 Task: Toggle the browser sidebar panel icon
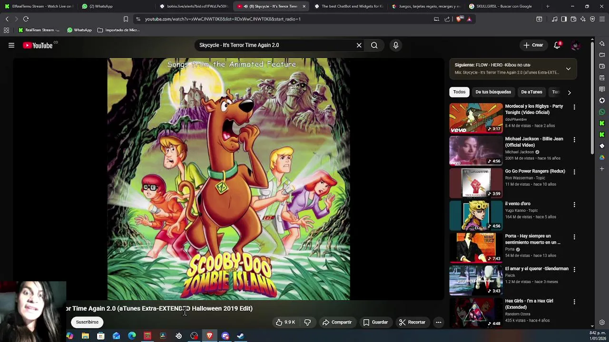tap(564, 19)
